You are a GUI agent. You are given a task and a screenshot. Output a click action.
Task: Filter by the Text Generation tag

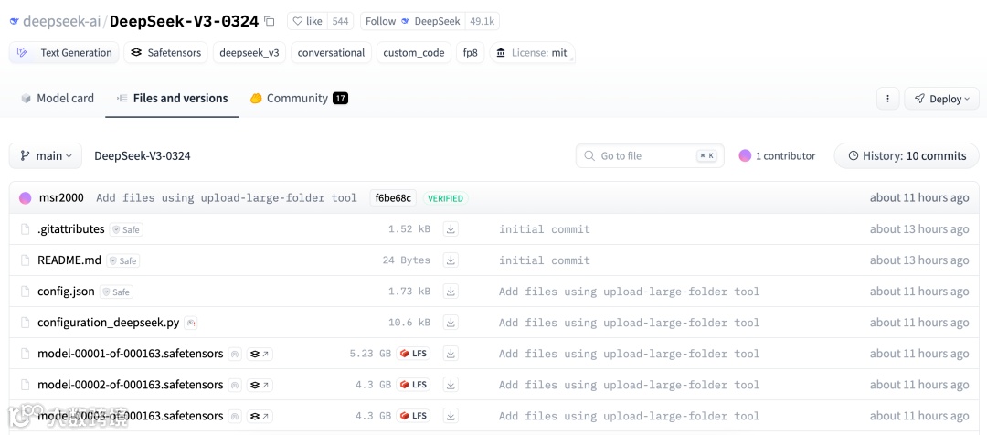[64, 53]
